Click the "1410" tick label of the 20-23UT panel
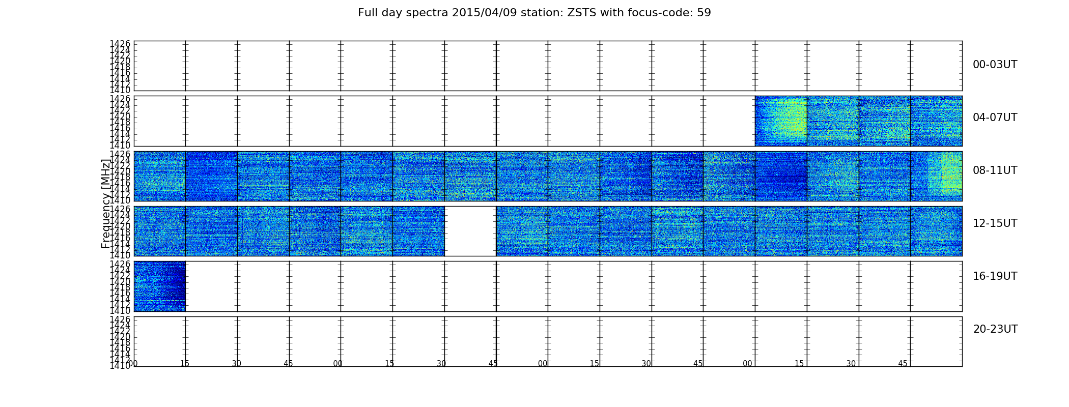 coord(120,366)
